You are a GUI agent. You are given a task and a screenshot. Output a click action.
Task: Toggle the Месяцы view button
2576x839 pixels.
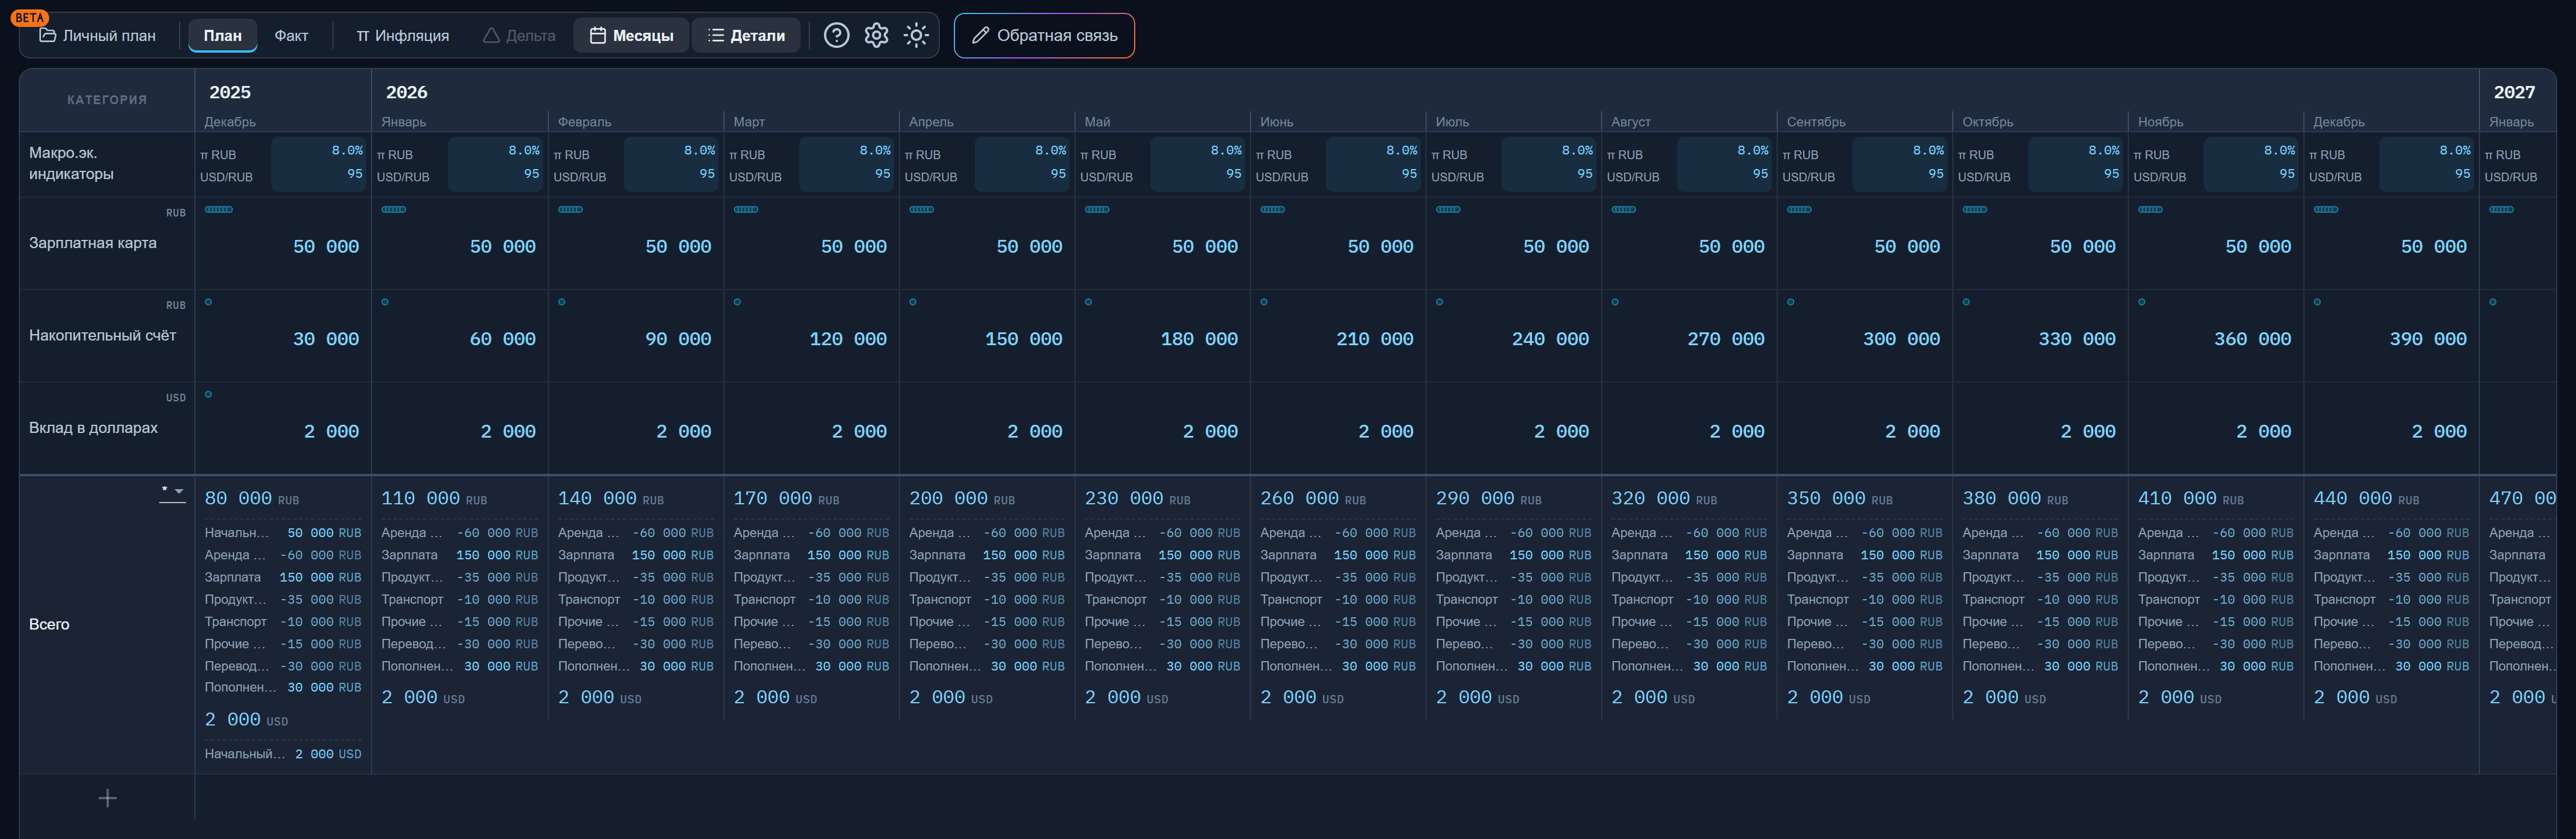pyautogui.click(x=631, y=35)
